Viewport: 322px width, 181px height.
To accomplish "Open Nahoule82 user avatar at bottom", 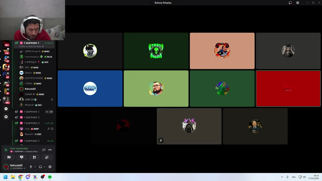I will (x=6, y=167).
